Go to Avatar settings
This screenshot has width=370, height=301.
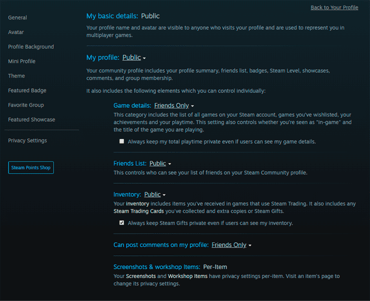[16, 32]
